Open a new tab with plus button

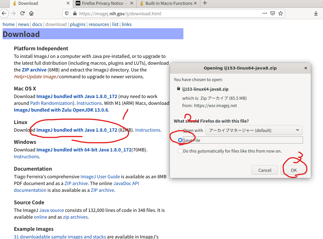(205, 3)
